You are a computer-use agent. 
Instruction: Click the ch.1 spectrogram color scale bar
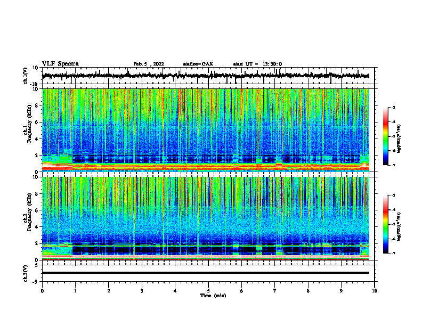(x=385, y=136)
